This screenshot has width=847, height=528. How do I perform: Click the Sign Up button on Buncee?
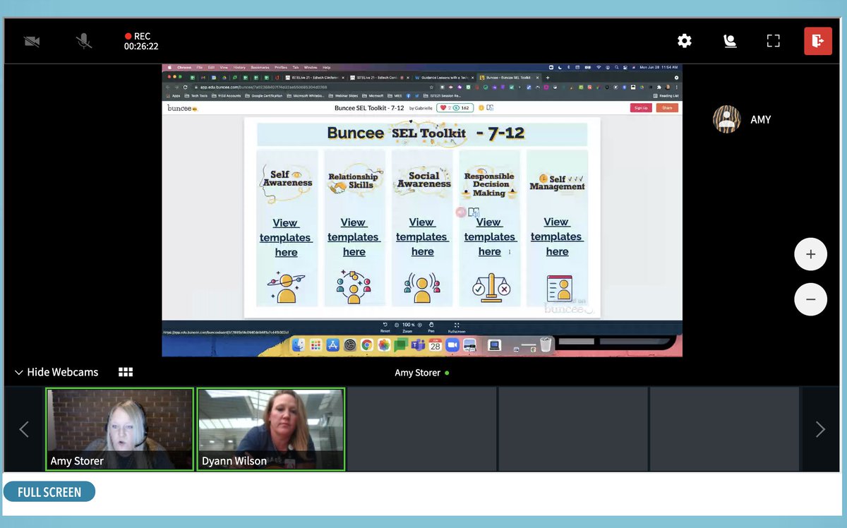(x=640, y=107)
